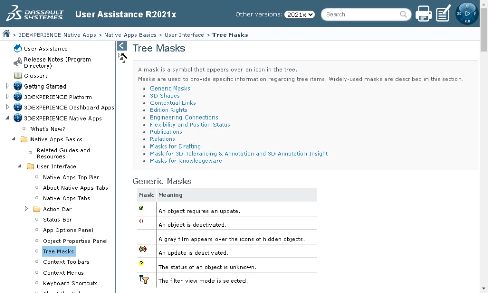Select Status Bar in tree
The width and height of the screenshot is (488, 293).
tap(57, 220)
